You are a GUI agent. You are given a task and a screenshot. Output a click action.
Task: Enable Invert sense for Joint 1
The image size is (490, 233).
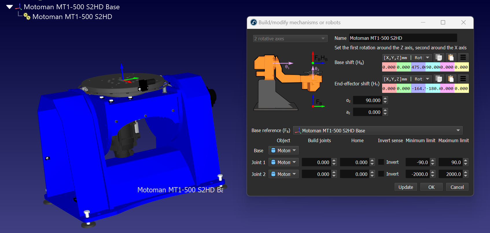pos(381,162)
